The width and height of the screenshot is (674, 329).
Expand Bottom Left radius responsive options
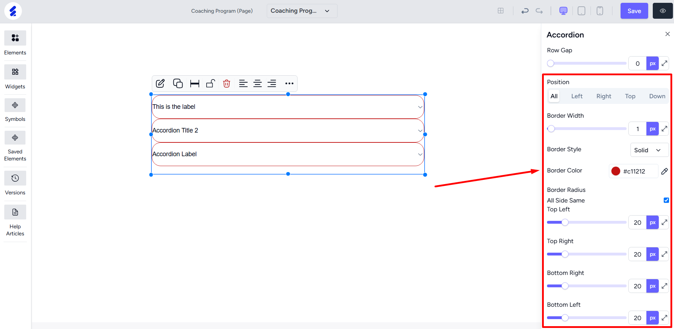(664, 318)
